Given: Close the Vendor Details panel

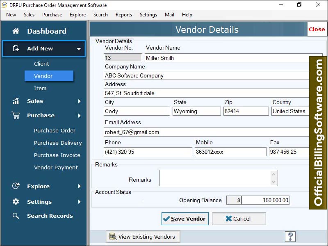Looking at the screenshot, I should (317, 29).
